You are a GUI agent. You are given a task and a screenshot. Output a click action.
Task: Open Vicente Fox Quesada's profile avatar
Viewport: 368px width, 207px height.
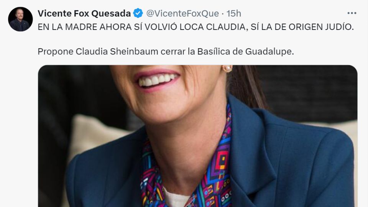pos(20,19)
